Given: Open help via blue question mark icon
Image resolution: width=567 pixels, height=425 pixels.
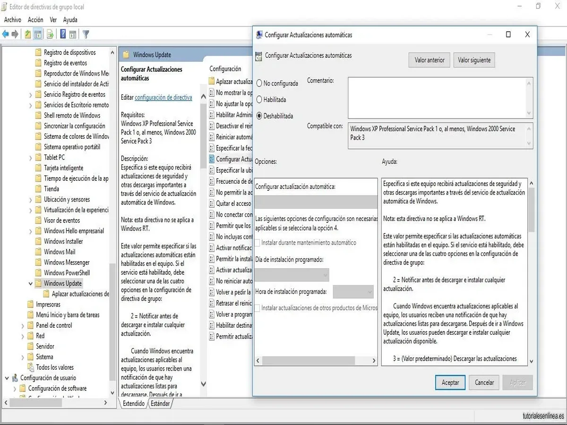Looking at the screenshot, I should (63, 34).
